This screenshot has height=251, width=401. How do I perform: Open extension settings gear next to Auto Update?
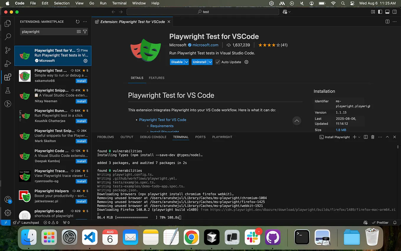[x=247, y=62]
